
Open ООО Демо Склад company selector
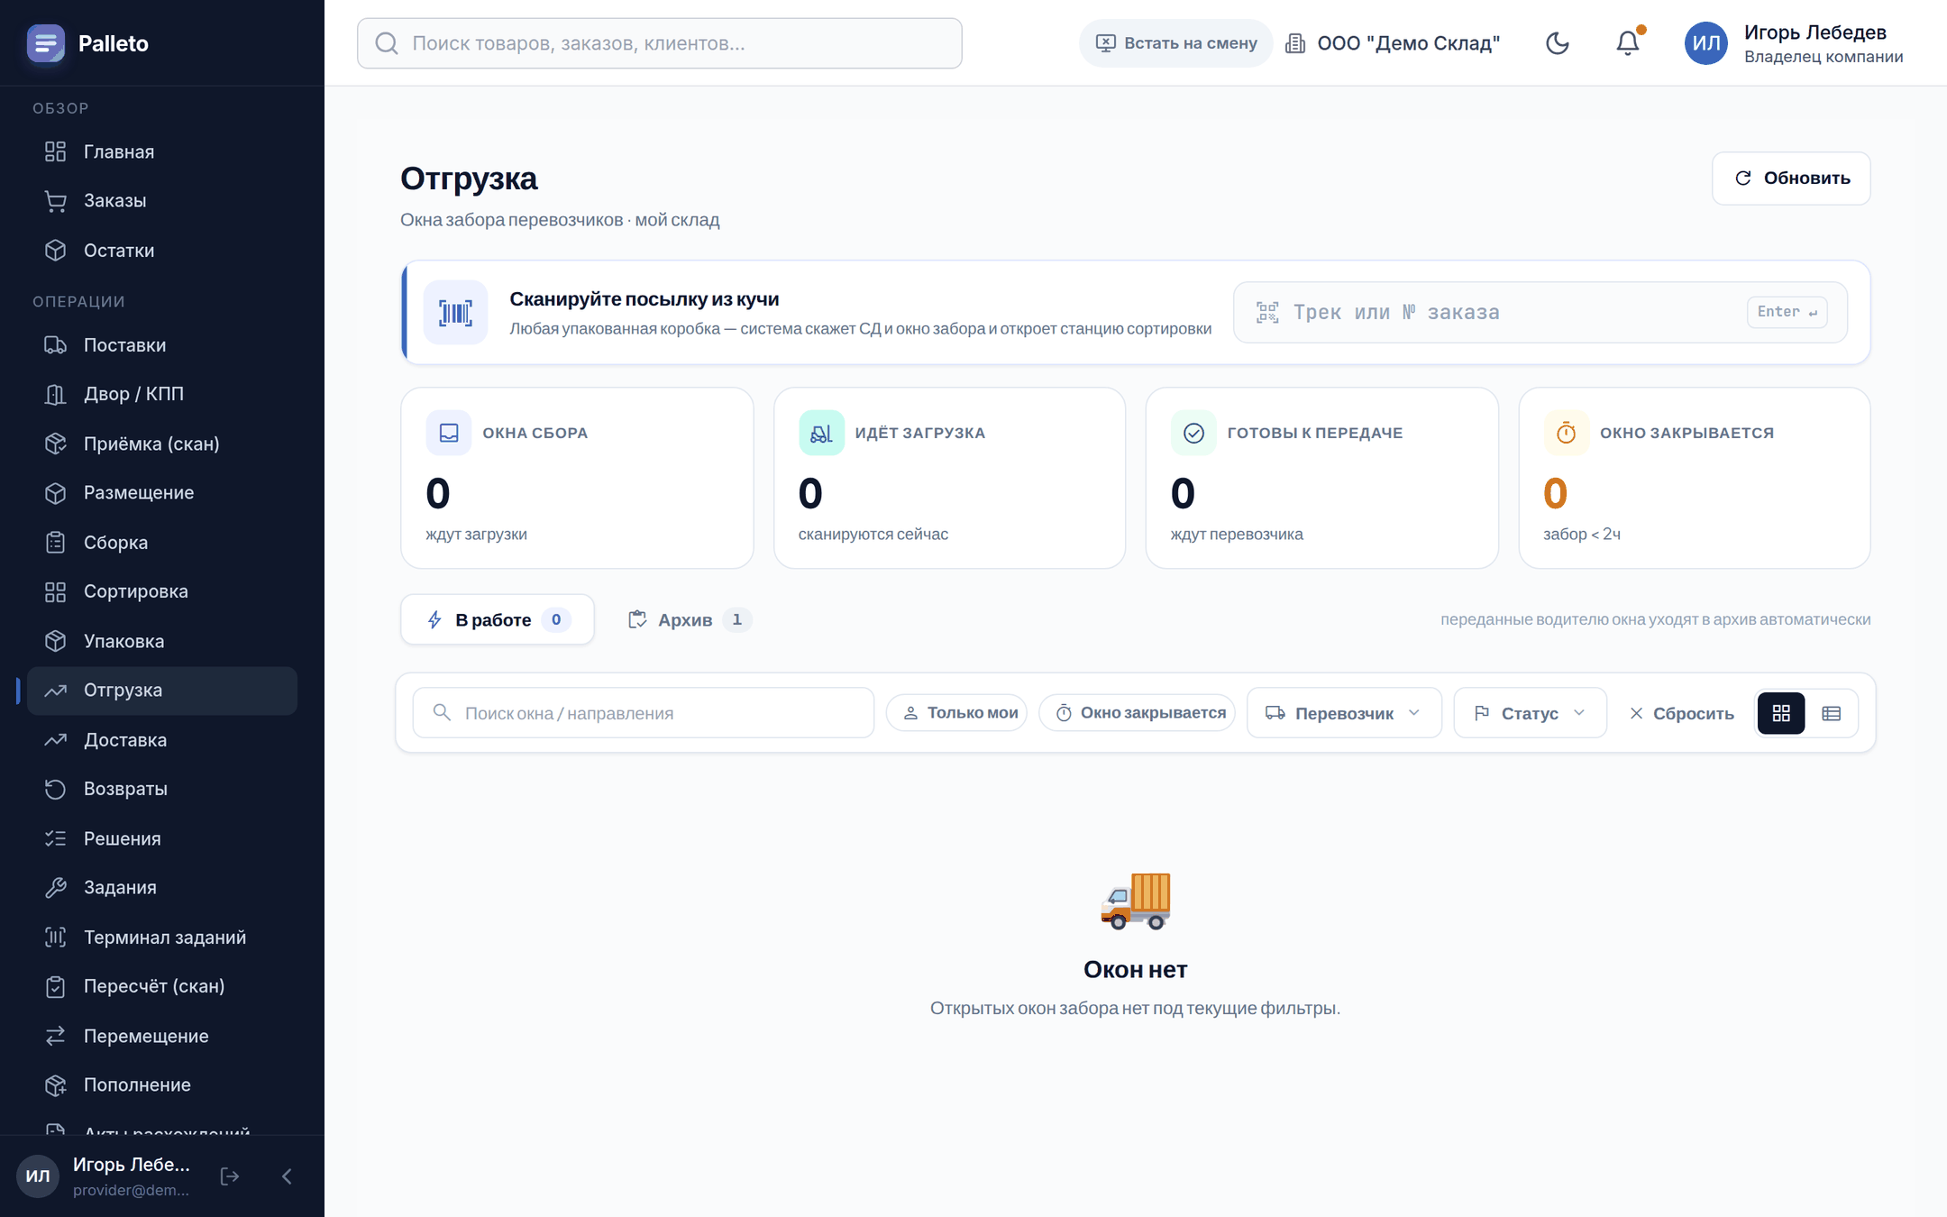point(1393,43)
